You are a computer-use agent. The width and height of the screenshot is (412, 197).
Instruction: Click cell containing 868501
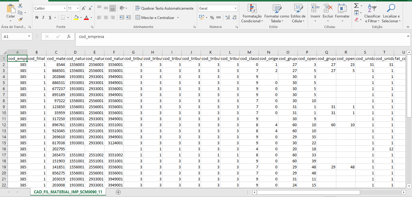point(56,70)
